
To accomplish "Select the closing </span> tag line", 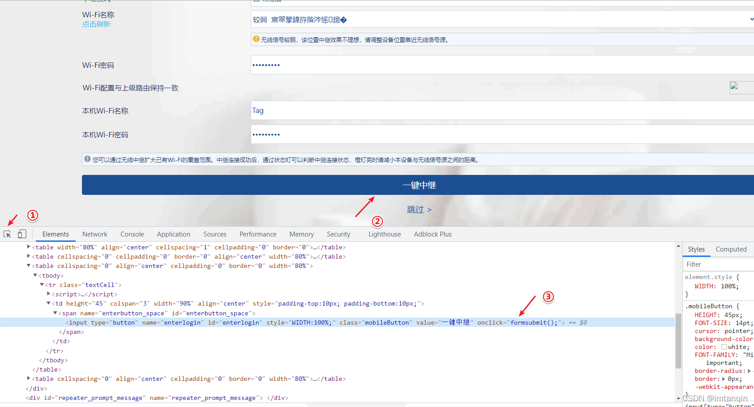I will click(71, 332).
